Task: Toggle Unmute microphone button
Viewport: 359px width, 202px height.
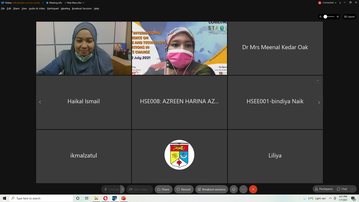Action: pyautogui.click(x=111, y=189)
